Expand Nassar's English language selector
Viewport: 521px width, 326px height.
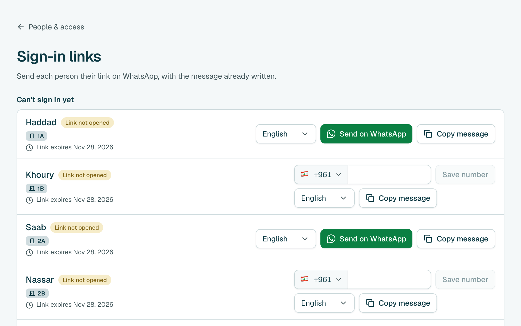tap(324, 303)
